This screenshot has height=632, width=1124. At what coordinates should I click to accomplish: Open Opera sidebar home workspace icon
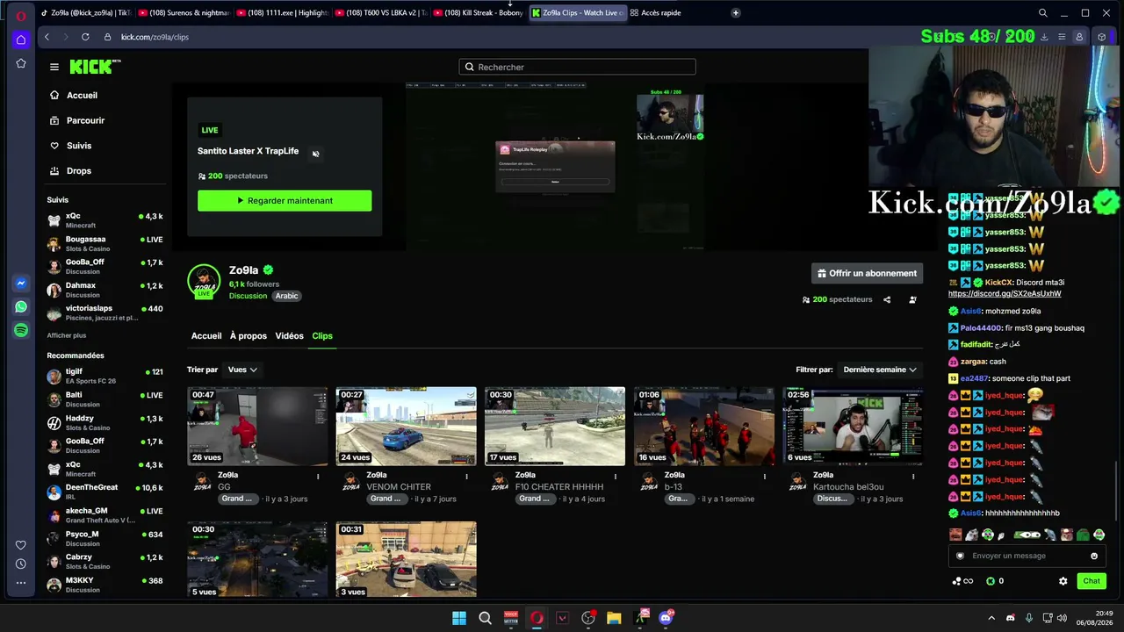point(21,39)
